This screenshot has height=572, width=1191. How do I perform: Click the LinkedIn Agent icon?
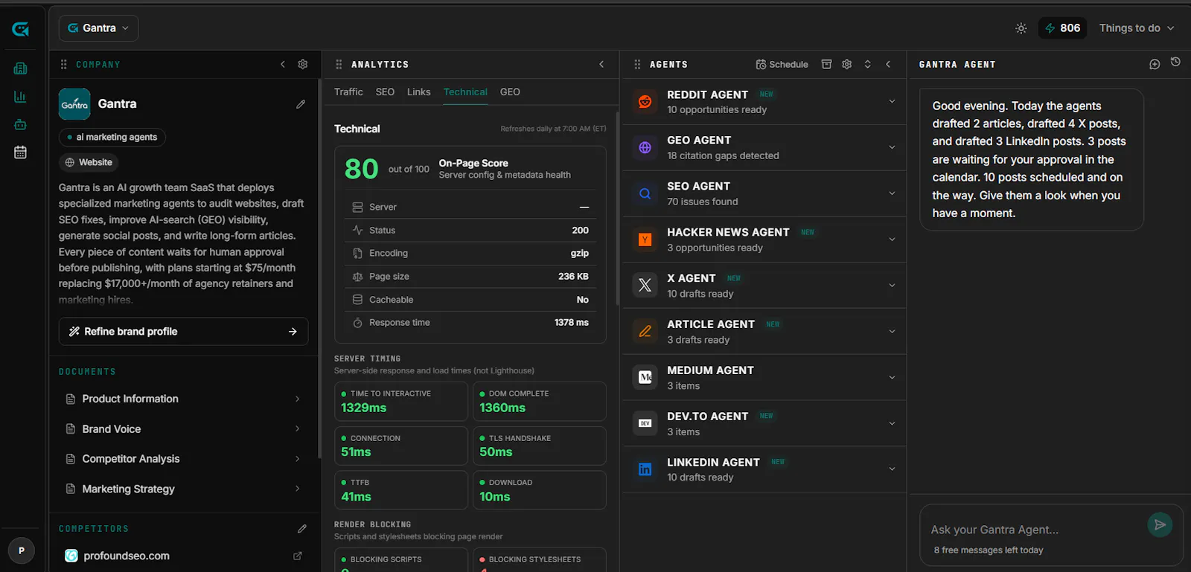pos(645,469)
